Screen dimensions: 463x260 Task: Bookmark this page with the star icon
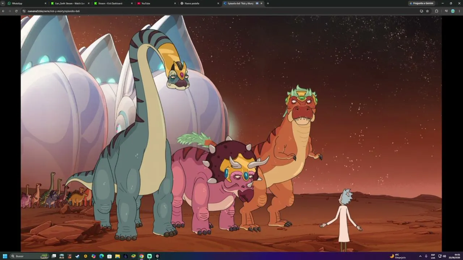[427, 11]
